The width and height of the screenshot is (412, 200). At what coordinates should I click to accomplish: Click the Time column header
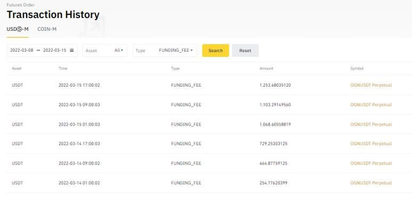(x=63, y=69)
